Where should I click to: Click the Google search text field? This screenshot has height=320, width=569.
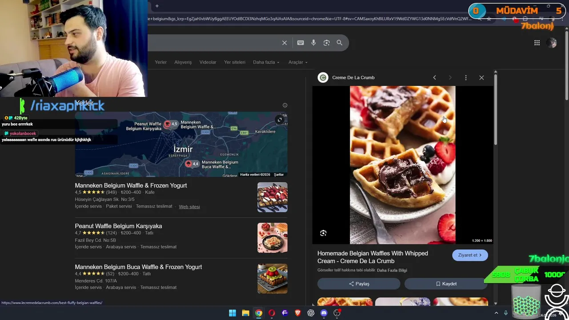pos(213,43)
